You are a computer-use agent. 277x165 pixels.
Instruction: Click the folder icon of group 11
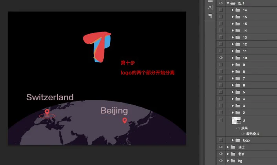click(x=238, y=51)
